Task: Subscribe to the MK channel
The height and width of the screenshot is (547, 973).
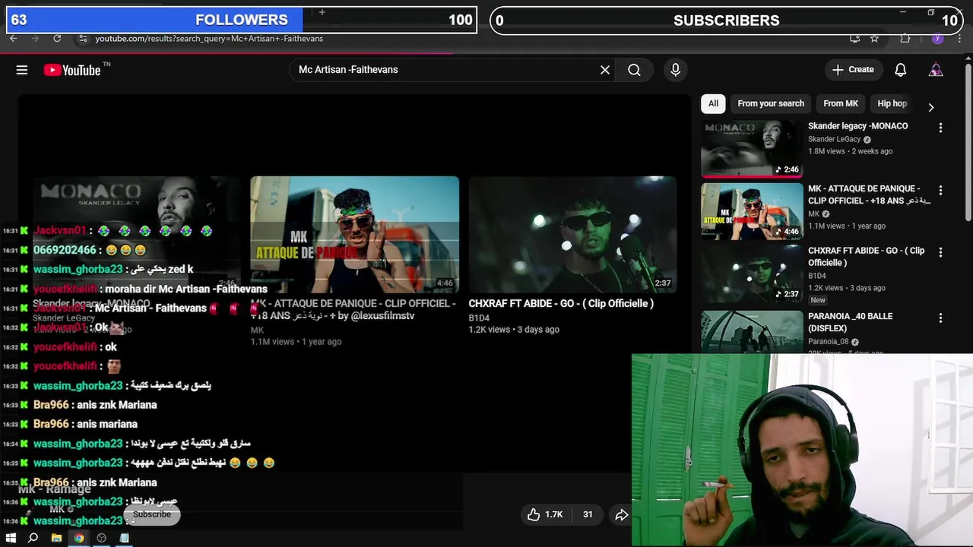Action: point(152,514)
